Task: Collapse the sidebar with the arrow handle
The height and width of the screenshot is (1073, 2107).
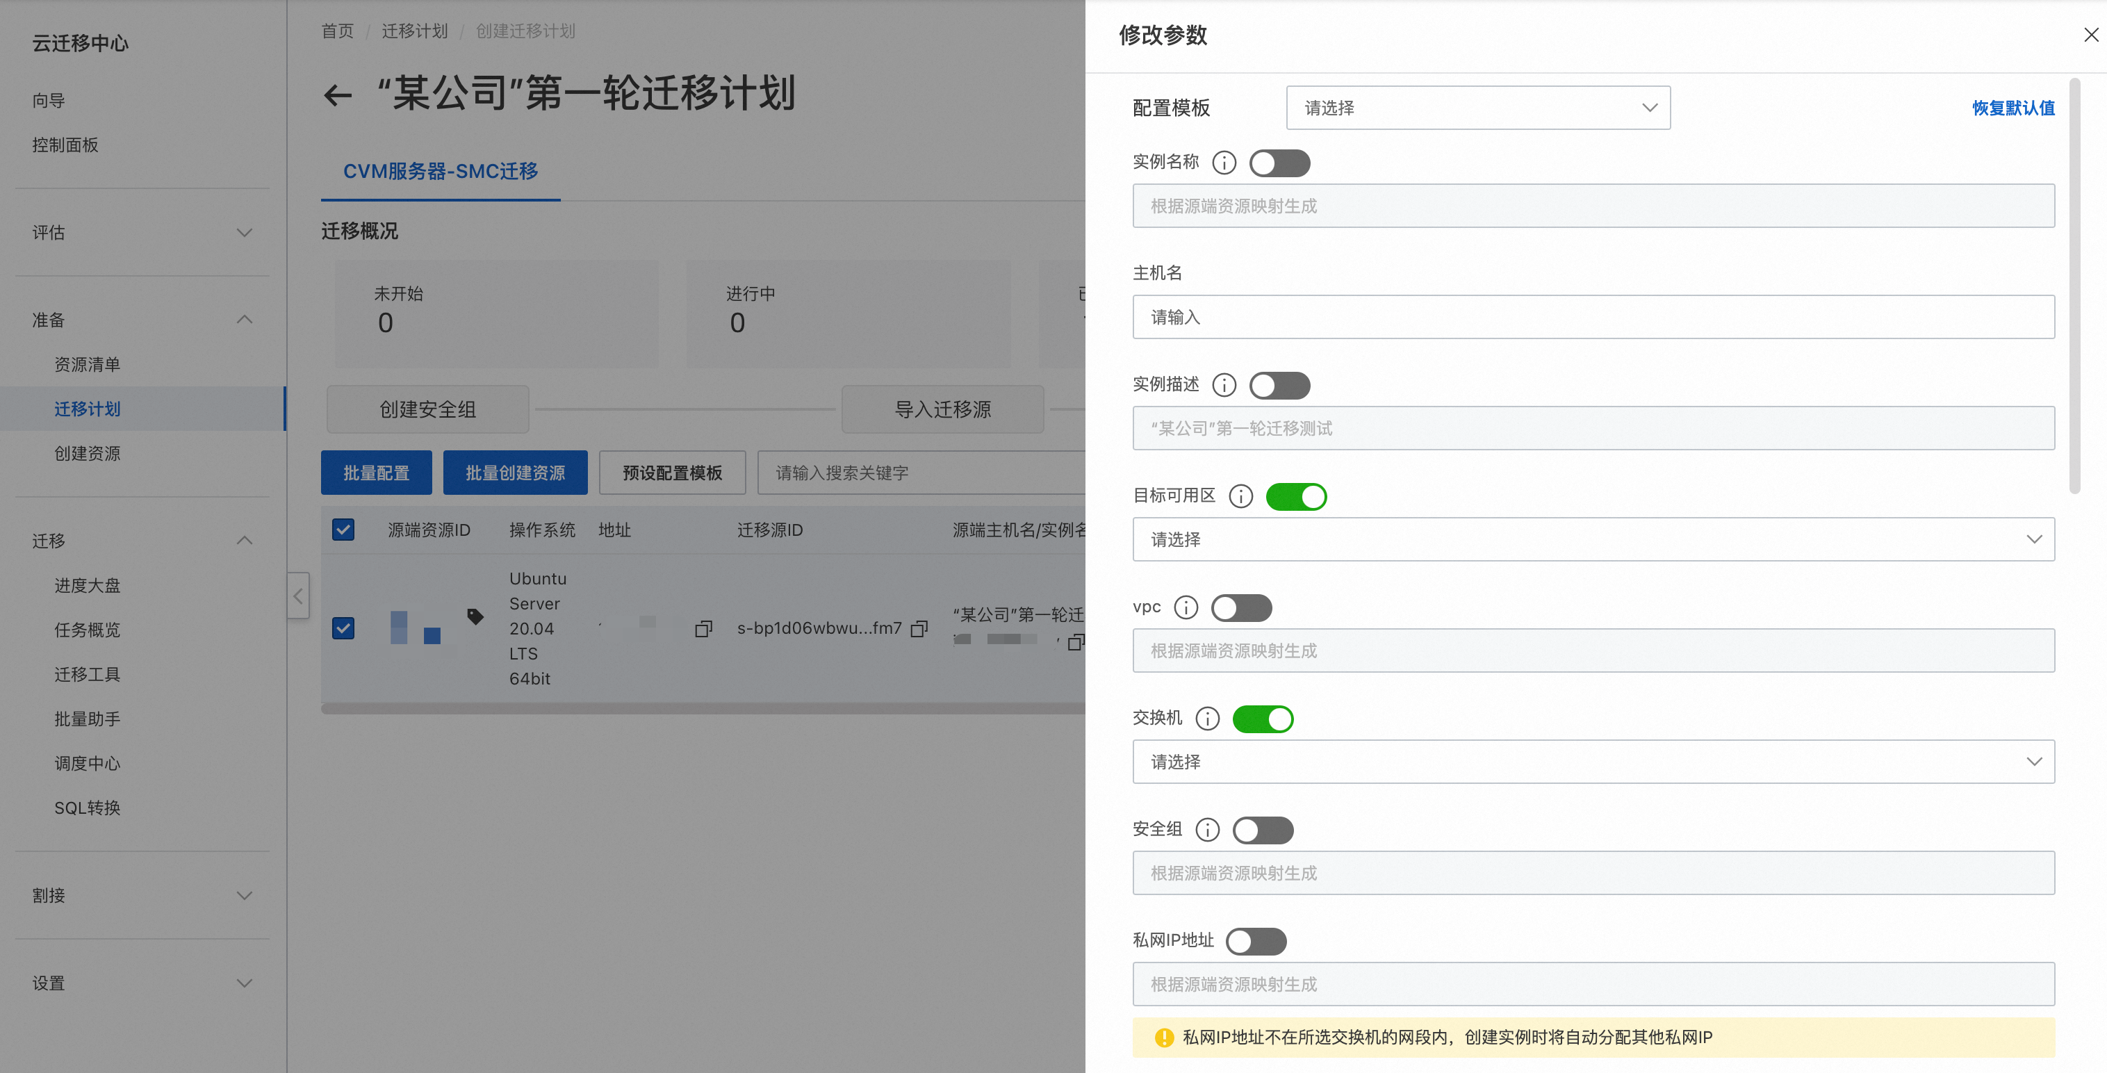Action: (x=299, y=596)
